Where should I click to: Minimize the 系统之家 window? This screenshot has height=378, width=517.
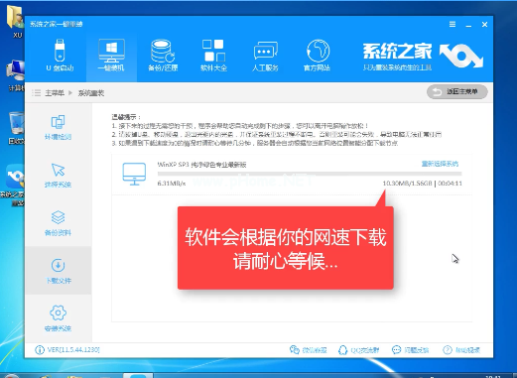pos(468,25)
